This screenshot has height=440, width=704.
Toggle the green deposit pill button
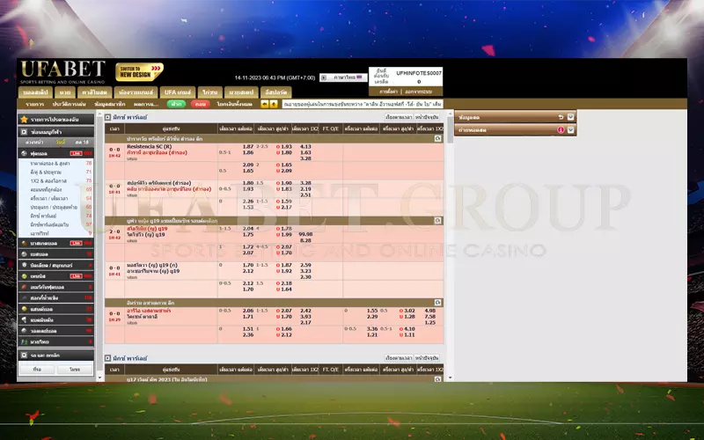coord(176,104)
